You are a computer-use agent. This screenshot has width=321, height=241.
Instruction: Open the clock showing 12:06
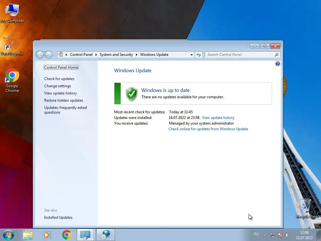point(304,235)
